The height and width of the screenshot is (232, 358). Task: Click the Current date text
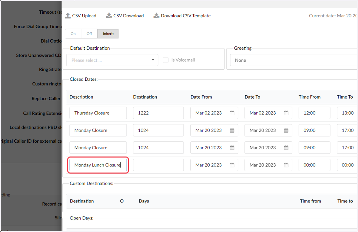333,16
